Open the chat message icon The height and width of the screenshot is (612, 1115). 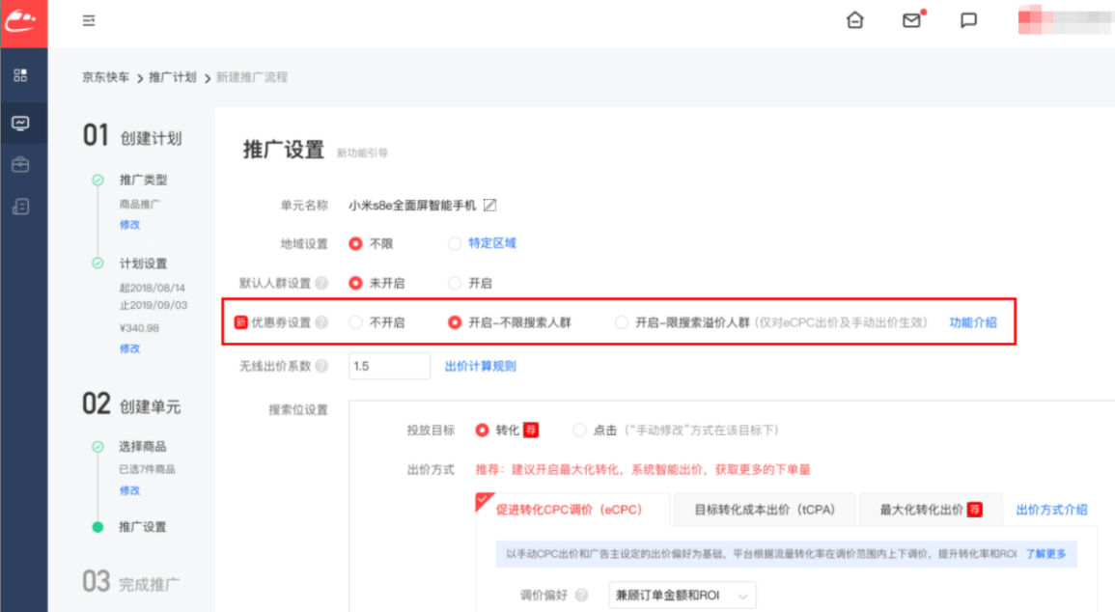coord(968,20)
